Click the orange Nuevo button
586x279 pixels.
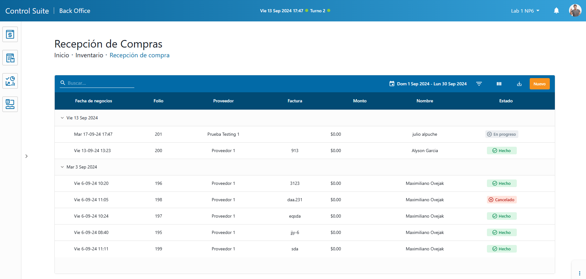(x=539, y=84)
